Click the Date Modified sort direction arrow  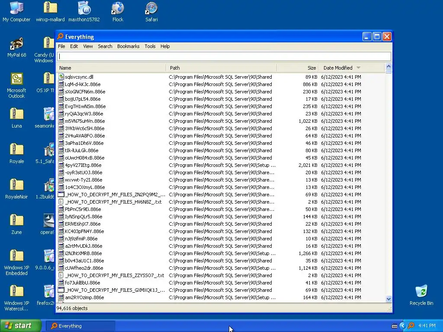[359, 67]
